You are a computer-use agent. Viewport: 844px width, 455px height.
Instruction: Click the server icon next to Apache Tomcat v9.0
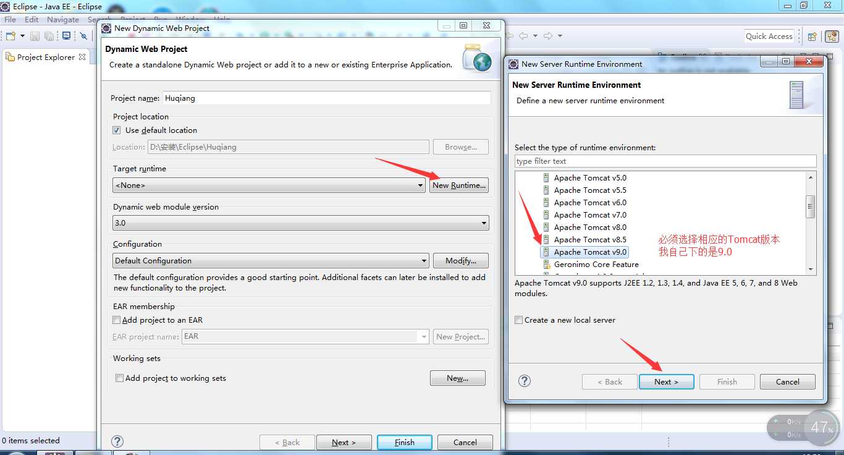tap(546, 252)
